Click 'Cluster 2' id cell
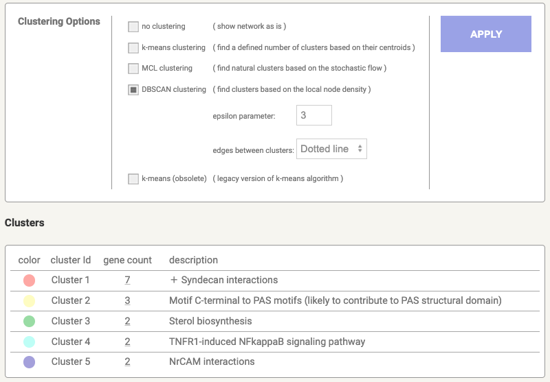 71,300
